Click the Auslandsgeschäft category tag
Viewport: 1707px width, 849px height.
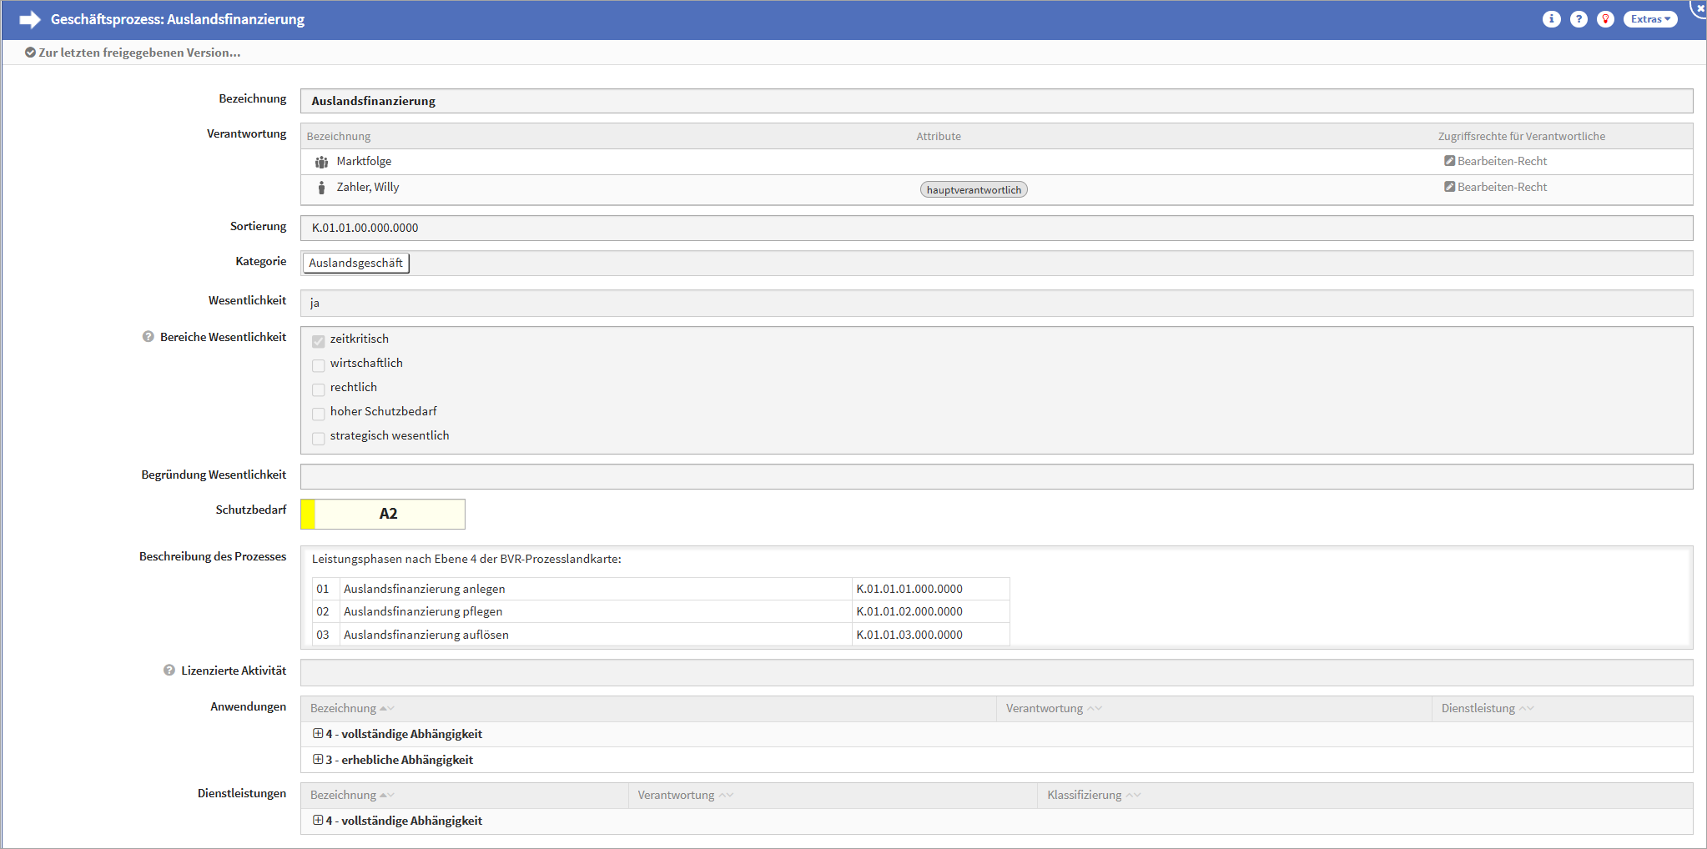(355, 263)
